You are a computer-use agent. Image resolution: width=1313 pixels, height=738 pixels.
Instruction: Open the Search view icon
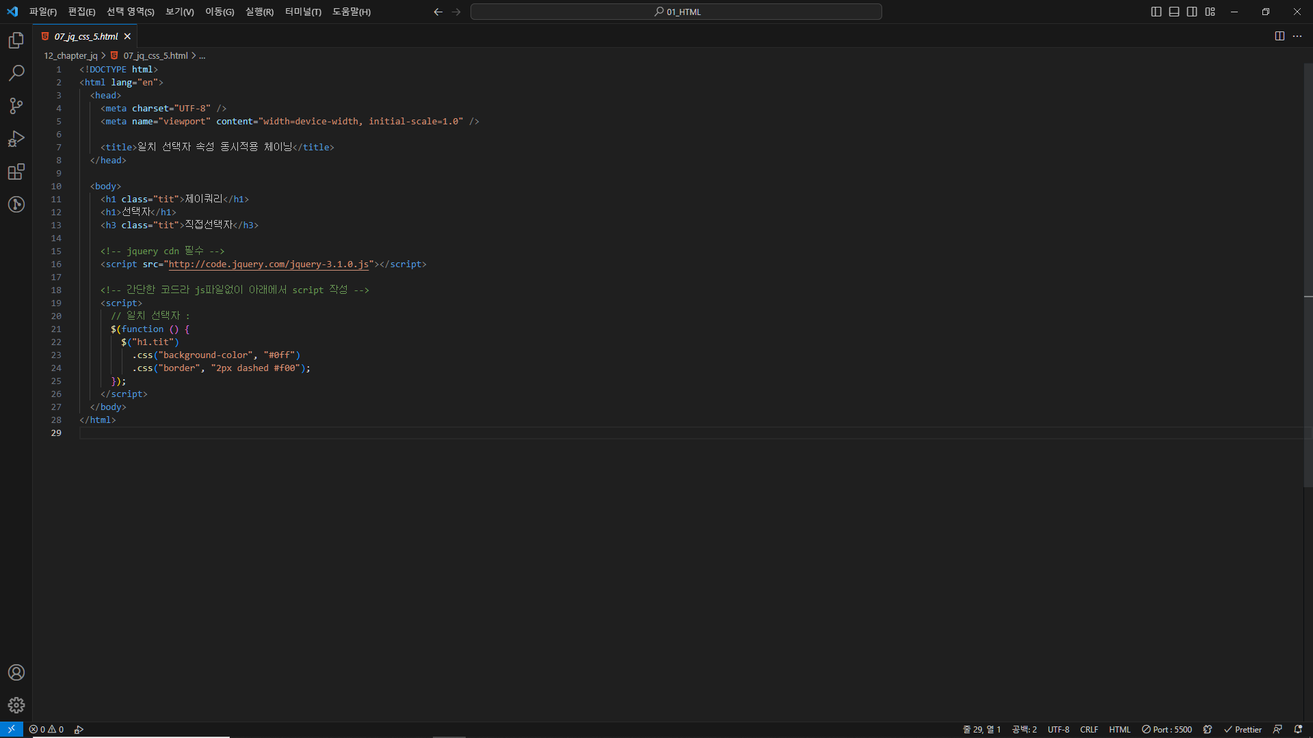click(16, 73)
